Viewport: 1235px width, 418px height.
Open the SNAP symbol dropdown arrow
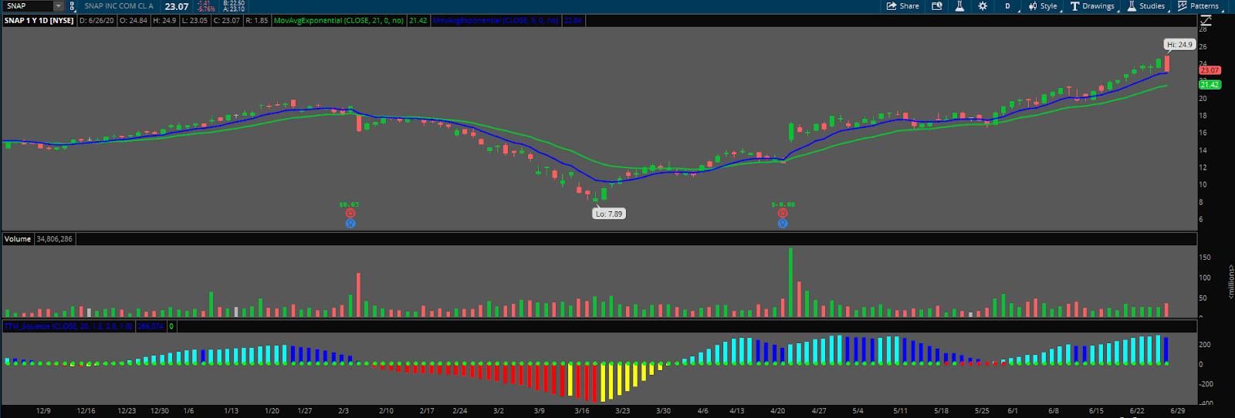[58, 6]
